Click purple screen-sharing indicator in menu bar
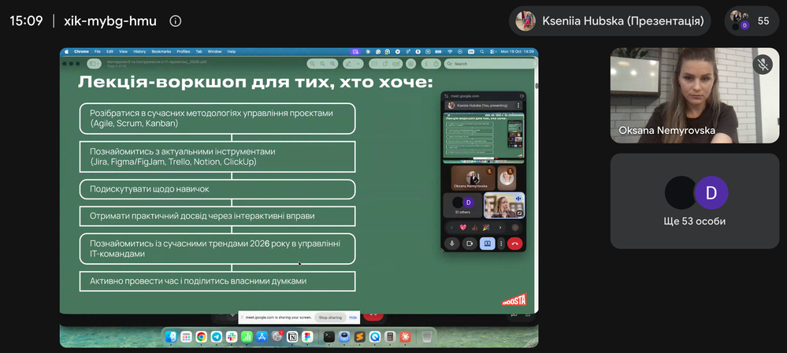Image resolution: width=787 pixels, height=353 pixels. point(355,51)
